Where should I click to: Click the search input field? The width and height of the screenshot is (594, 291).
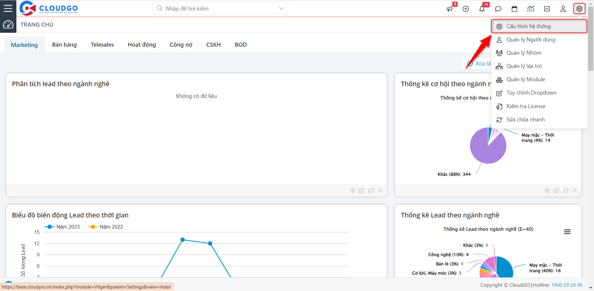point(217,8)
